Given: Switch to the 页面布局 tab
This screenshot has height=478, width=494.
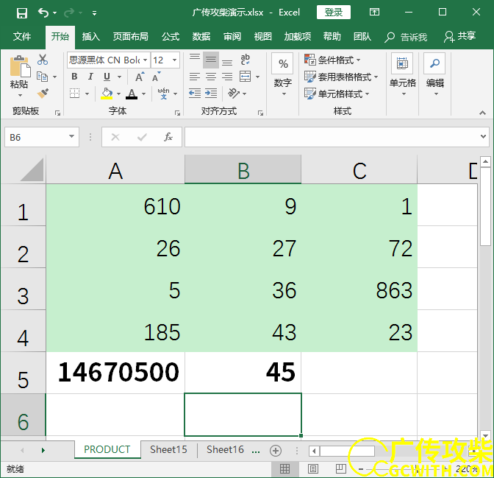Looking at the screenshot, I should [130, 37].
